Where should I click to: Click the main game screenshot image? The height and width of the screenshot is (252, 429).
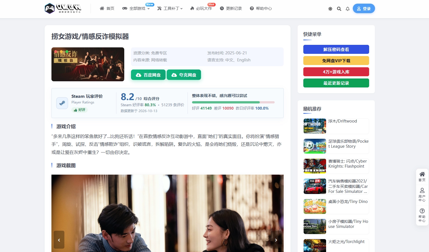click(168, 213)
